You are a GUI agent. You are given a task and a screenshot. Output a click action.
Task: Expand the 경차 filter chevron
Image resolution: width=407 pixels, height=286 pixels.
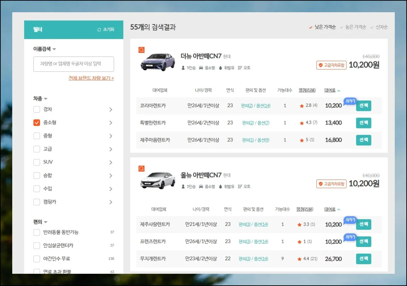(x=110, y=109)
